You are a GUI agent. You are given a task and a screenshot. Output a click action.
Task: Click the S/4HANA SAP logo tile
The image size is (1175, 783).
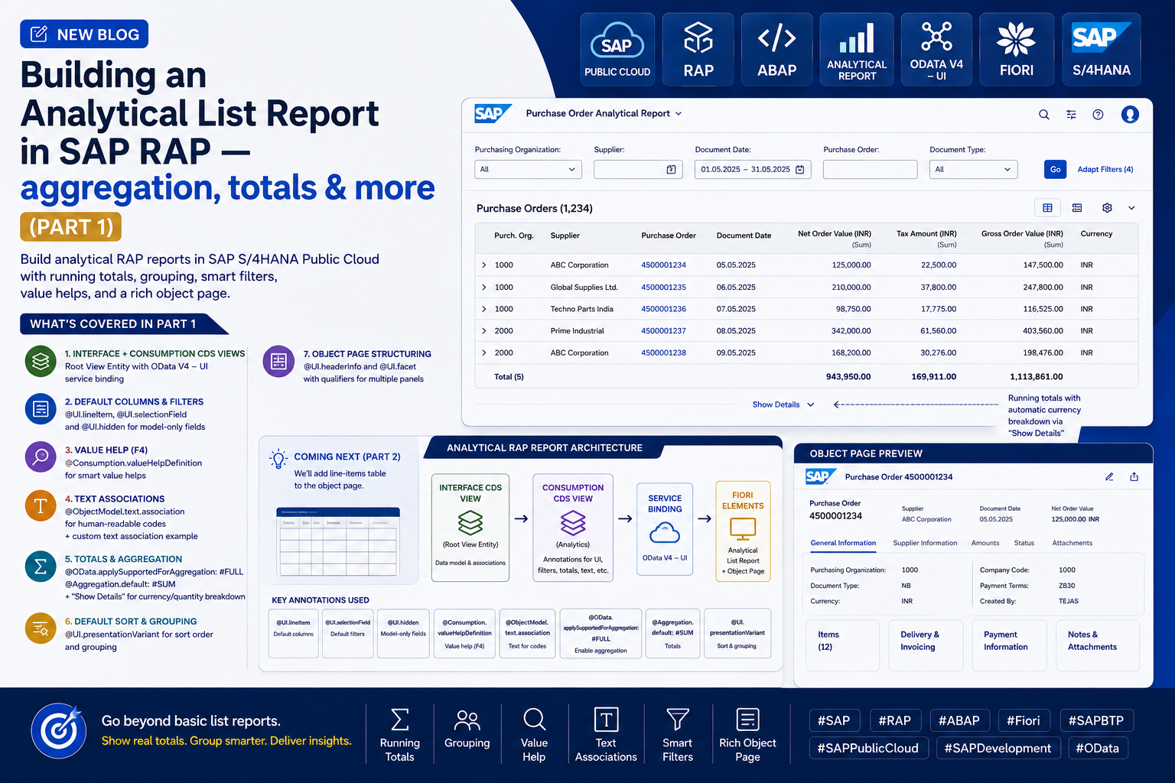1101,49
